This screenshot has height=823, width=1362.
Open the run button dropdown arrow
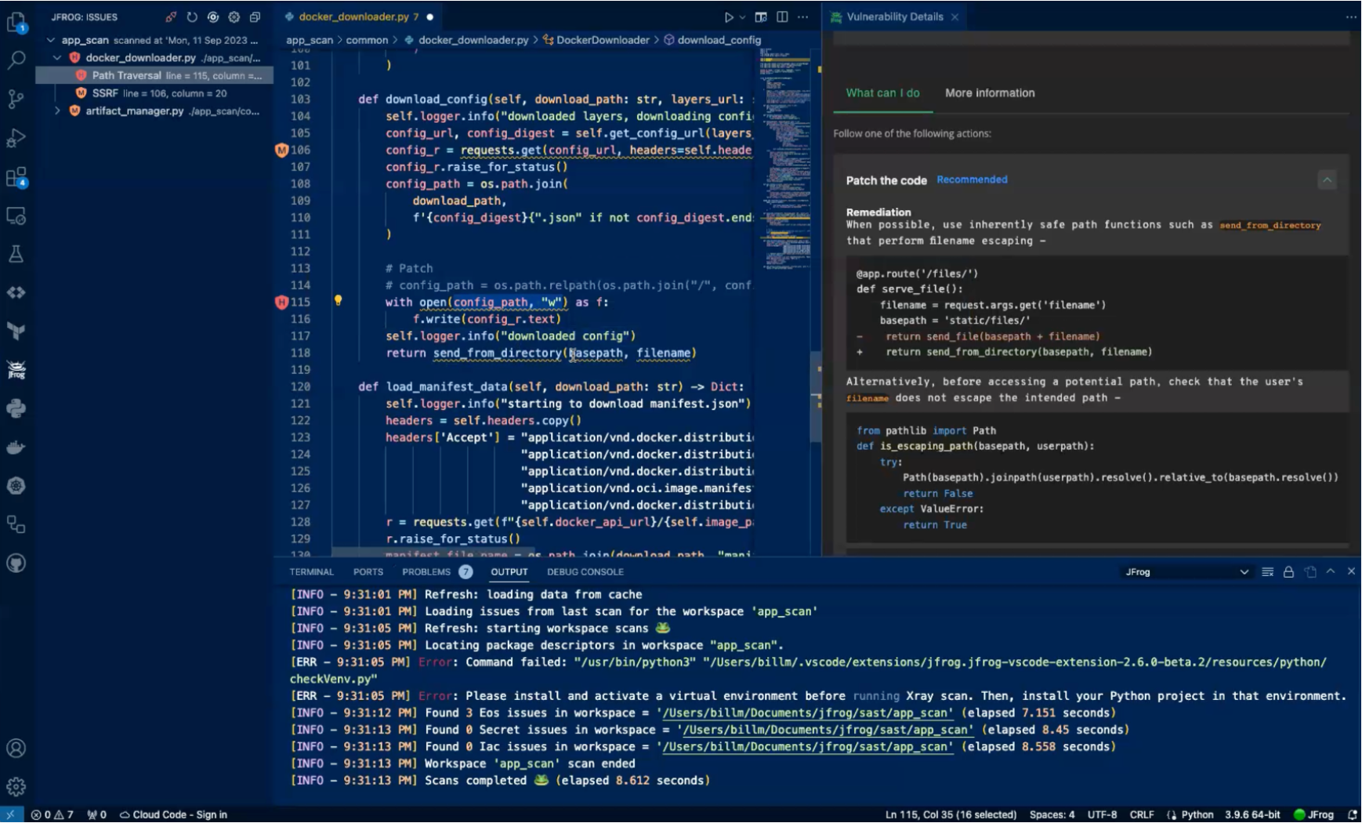point(742,16)
